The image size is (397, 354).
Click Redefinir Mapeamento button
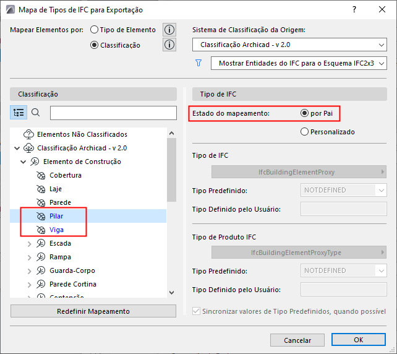point(93,311)
